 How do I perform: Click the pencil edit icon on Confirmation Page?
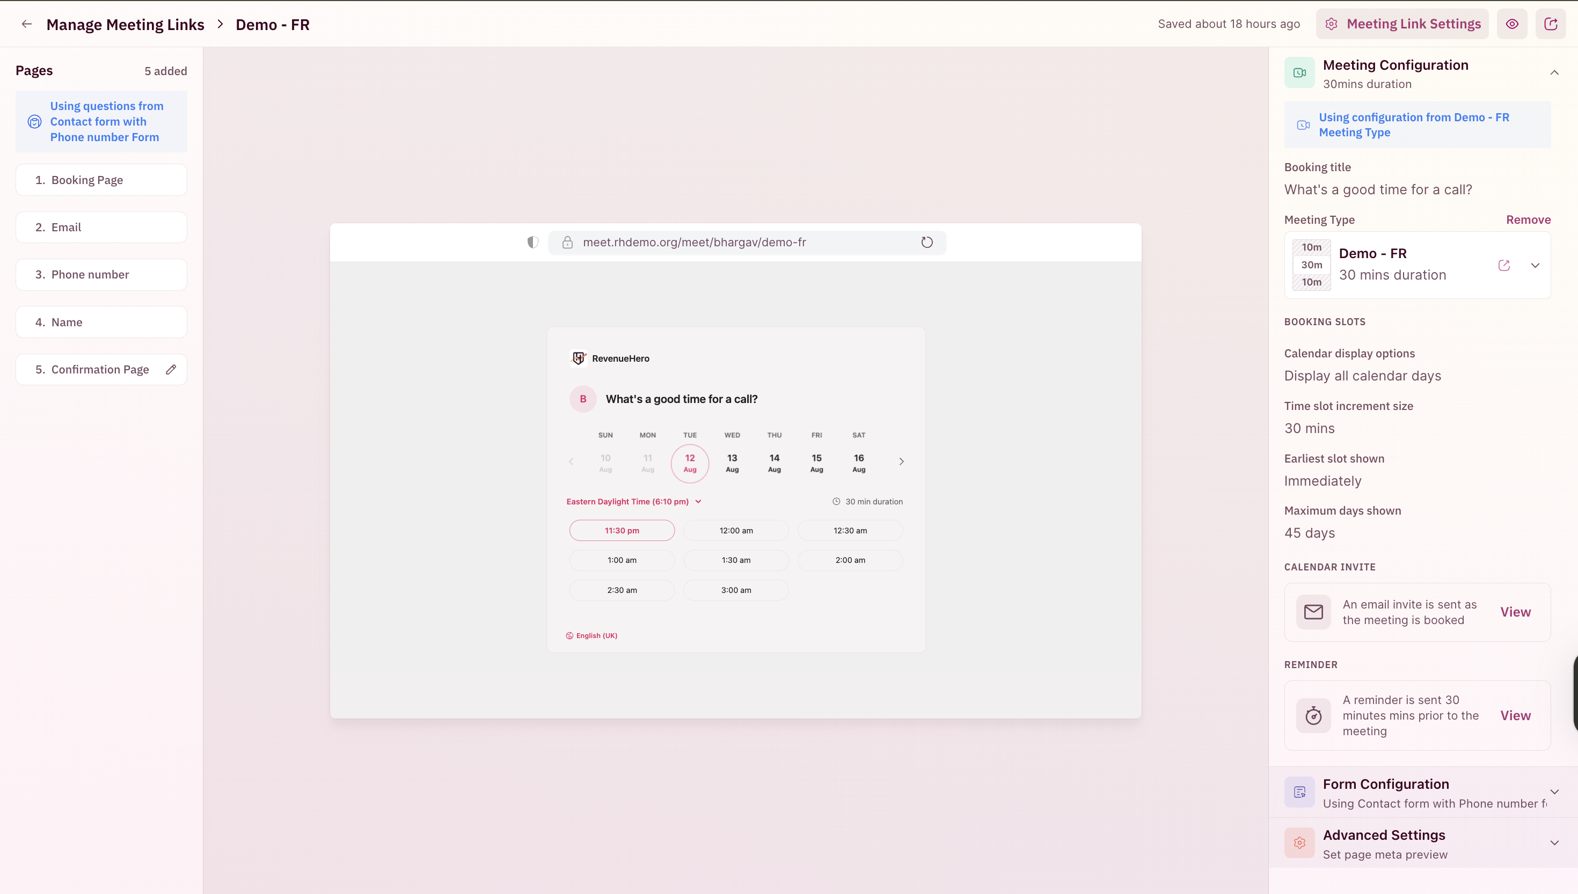coord(171,369)
